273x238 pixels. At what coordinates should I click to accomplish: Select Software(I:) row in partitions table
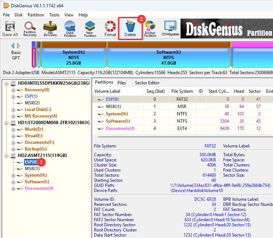[x=182, y=121]
